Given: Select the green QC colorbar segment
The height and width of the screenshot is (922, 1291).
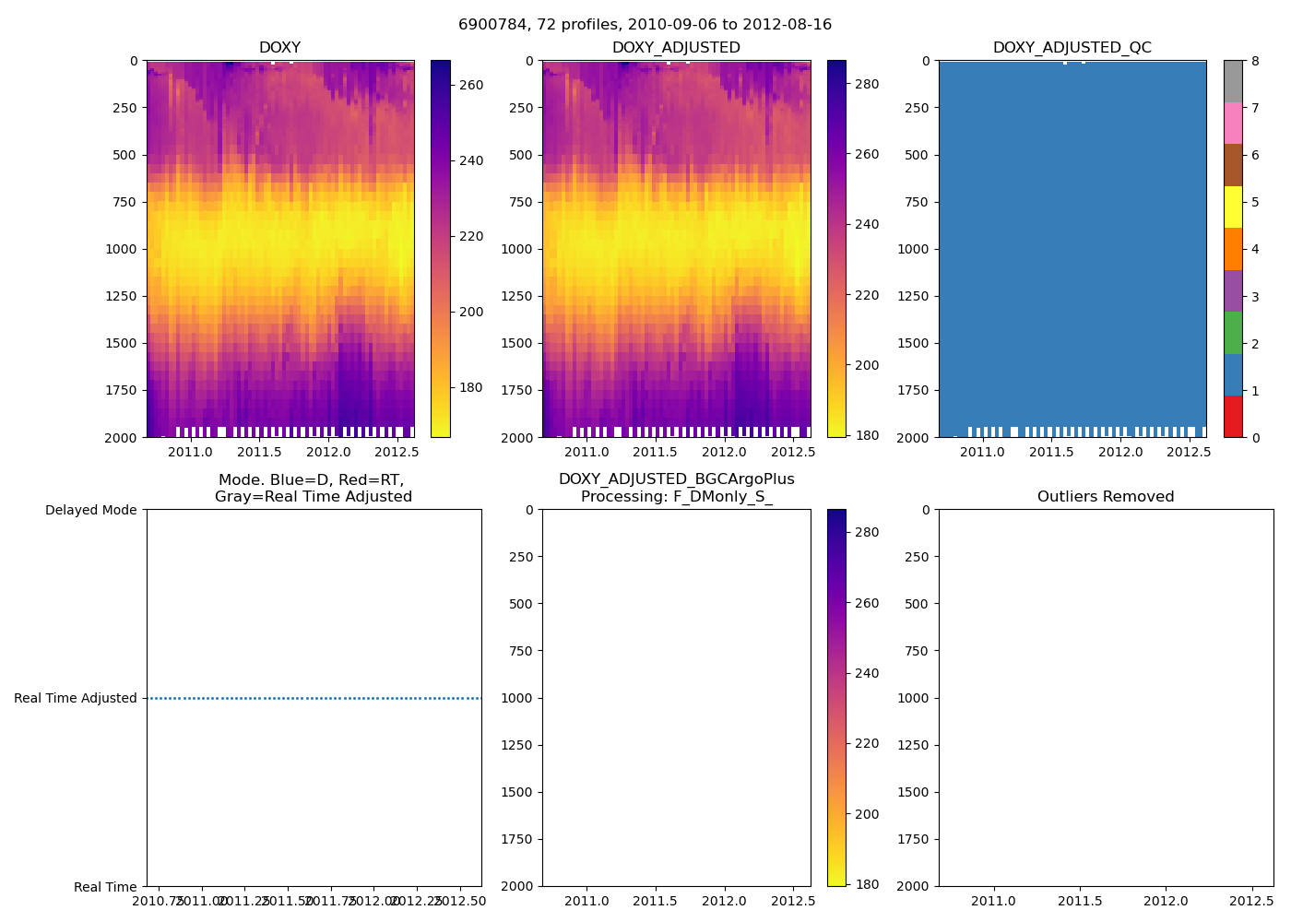Looking at the screenshot, I should pos(1233,333).
